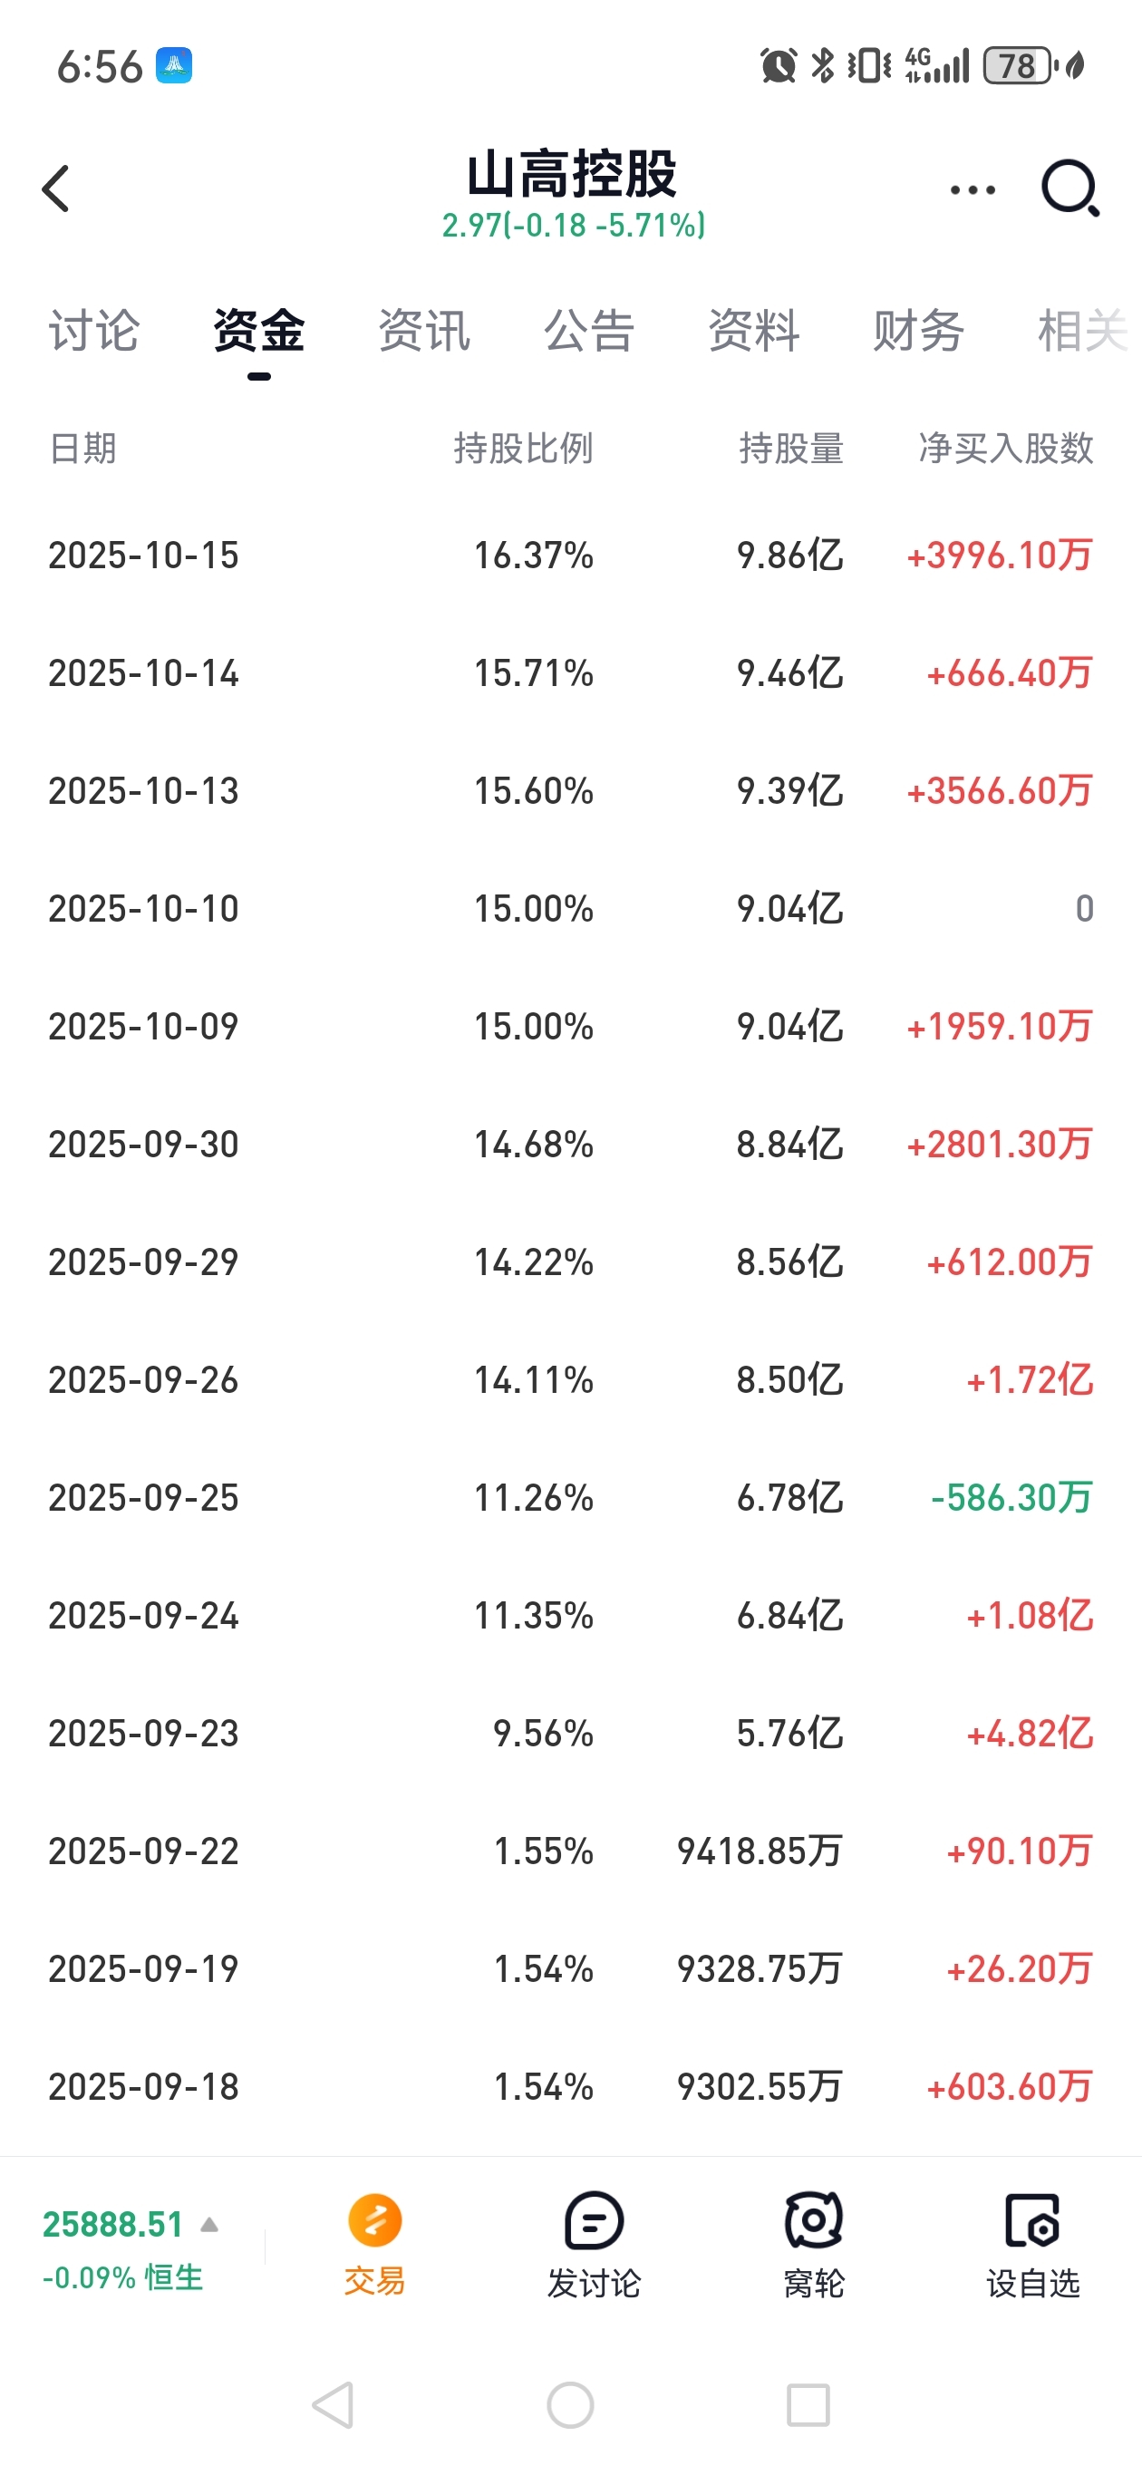Tap the 持股比例 column header

[523, 448]
